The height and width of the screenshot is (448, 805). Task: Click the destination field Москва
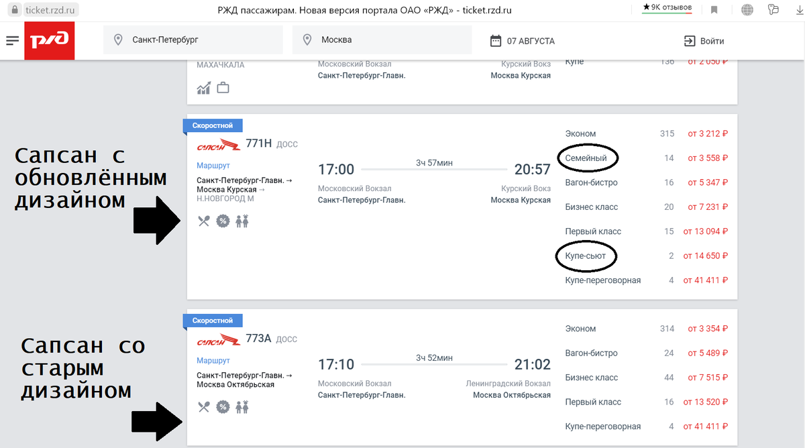tap(382, 40)
